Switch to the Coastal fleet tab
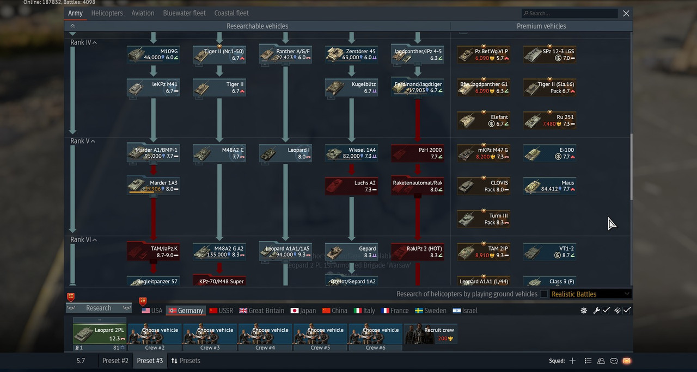The width and height of the screenshot is (697, 372). (x=231, y=13)
